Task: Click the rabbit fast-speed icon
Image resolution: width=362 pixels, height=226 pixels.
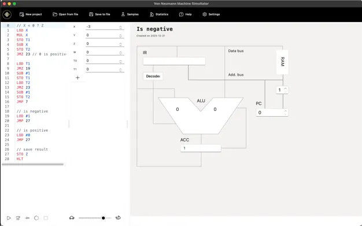Action: pyautogui.click(x=118, y=218)
